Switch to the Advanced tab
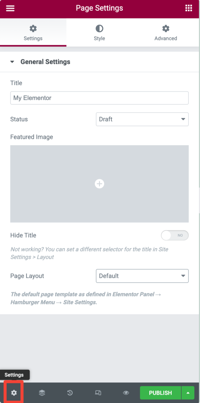 (166, 32)
